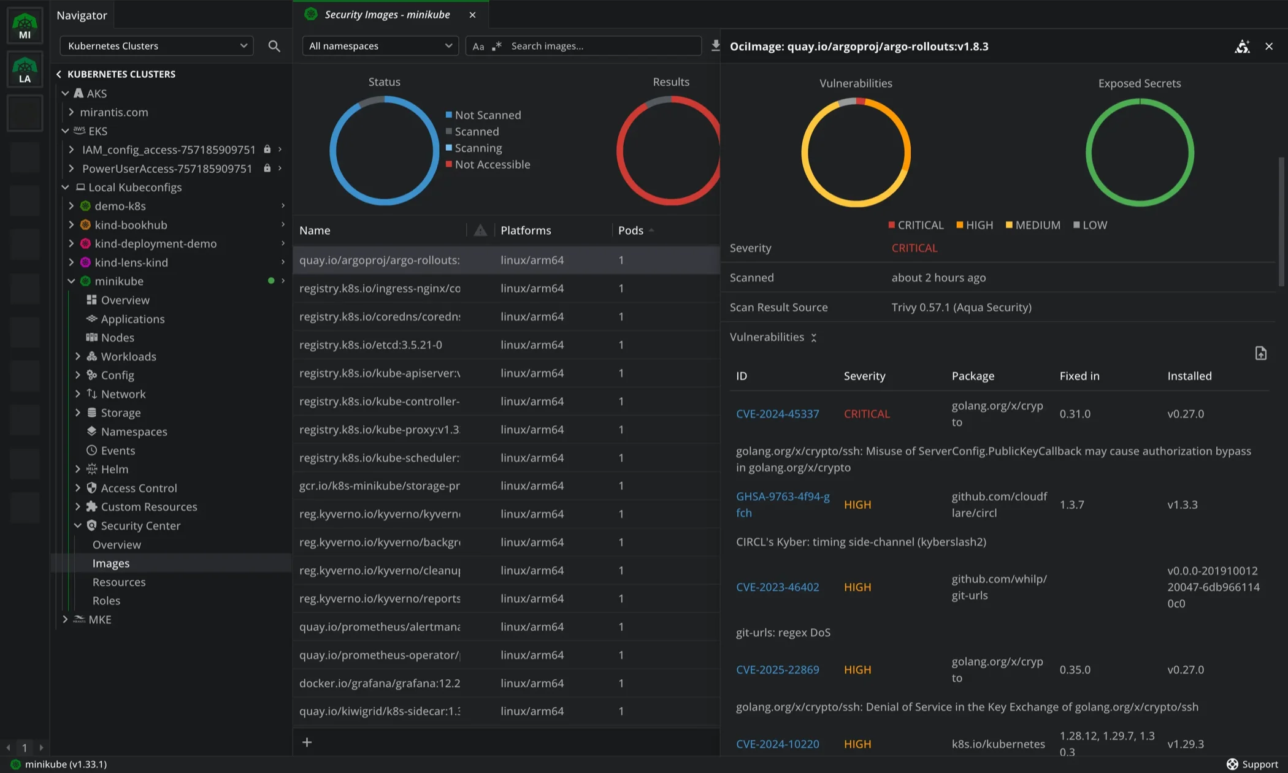Open the All namespaces dropdown
This screenshot has height=773, width=1288.
point(380,46)
